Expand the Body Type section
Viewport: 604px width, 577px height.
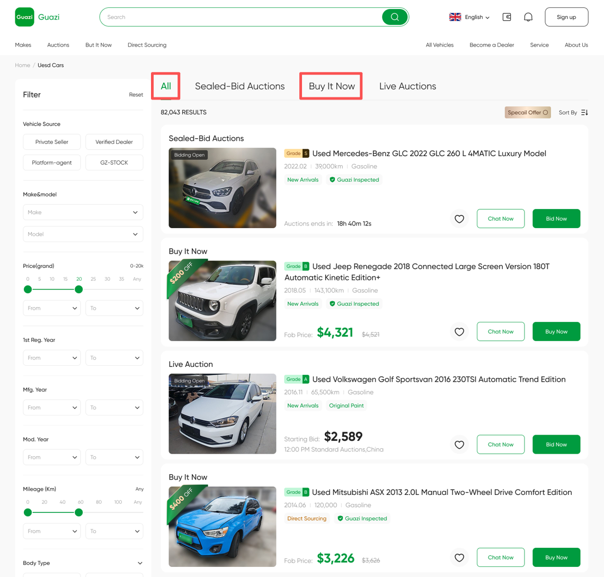point(140,563)
